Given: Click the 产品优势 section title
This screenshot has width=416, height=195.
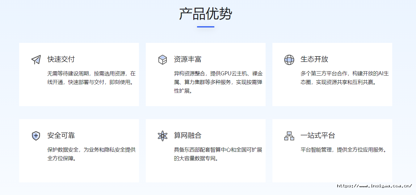Looking at the screenshot, I should 206,14.
